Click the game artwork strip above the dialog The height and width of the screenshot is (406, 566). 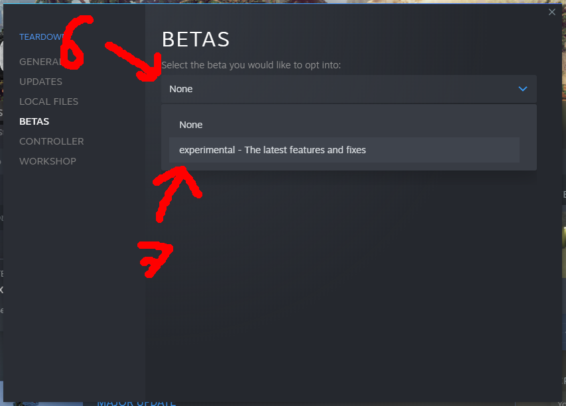click(332, 3)
